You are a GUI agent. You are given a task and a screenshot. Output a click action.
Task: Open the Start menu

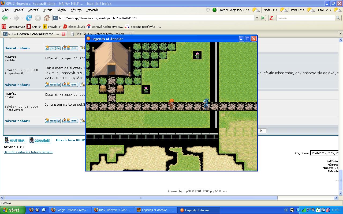13,210
